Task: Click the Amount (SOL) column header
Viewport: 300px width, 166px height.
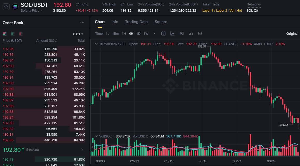Action: click(x=47, y=40)
